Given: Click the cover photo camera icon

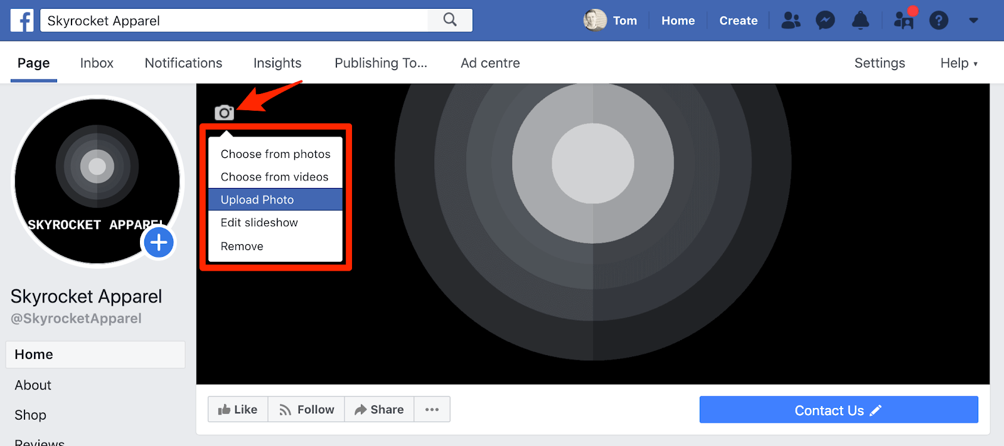Looking at the screenshot, I should click(224, 113).
